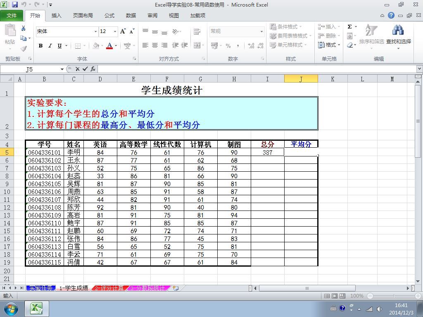Click the insert function fx icon
Viewport: 423px width, 317px height.
click(x=93, y=69)
